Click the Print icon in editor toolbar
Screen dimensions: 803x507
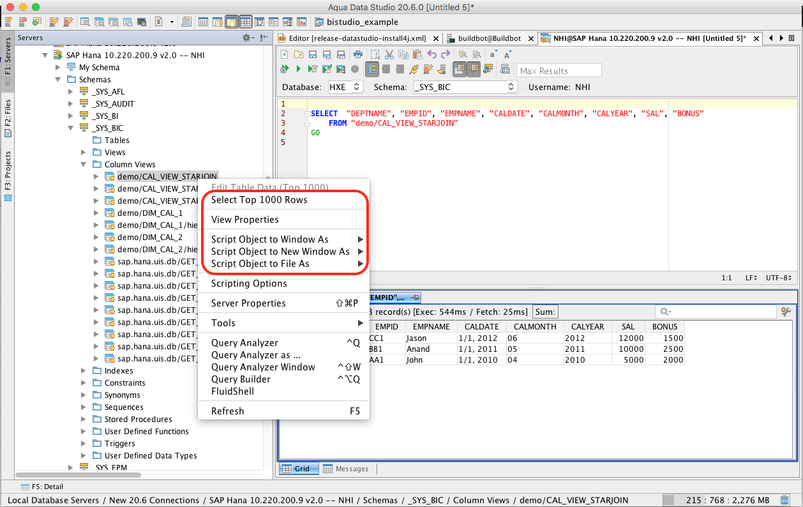pos(358,54)
